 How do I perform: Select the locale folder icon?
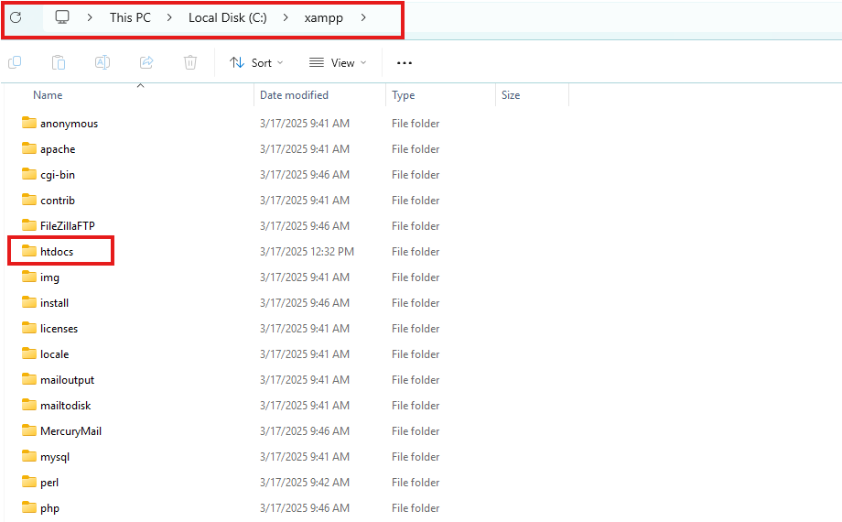point(29,353)
